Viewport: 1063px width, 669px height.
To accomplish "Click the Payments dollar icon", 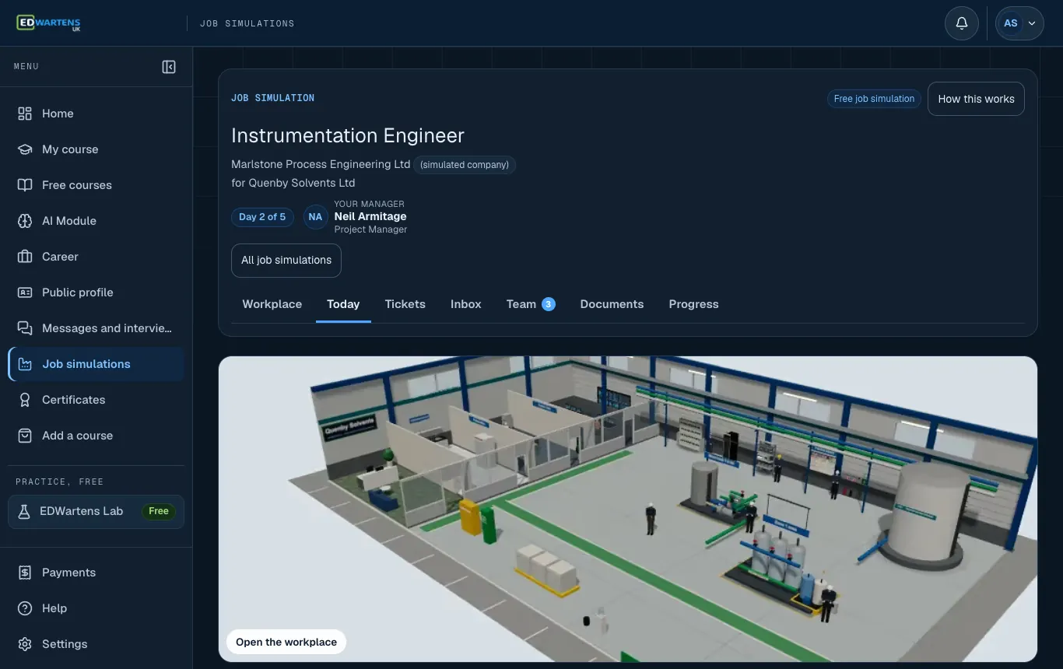I will (x=25, y=573).
